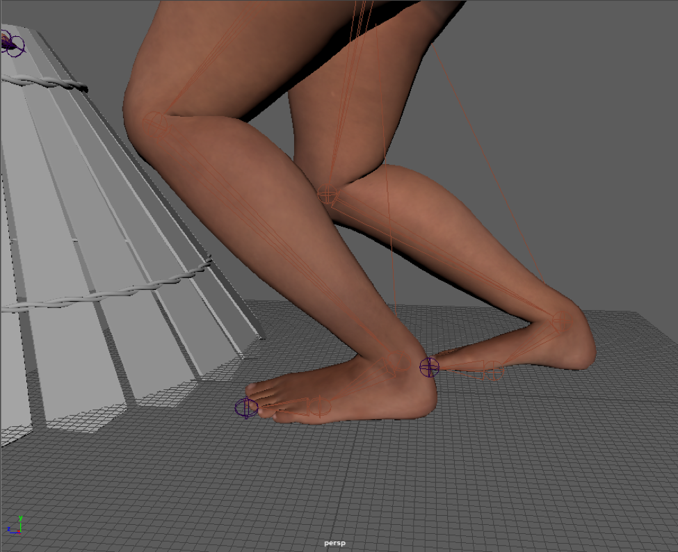
Task: Select the purple toe control on front foot
Action: tap(246, 407)
